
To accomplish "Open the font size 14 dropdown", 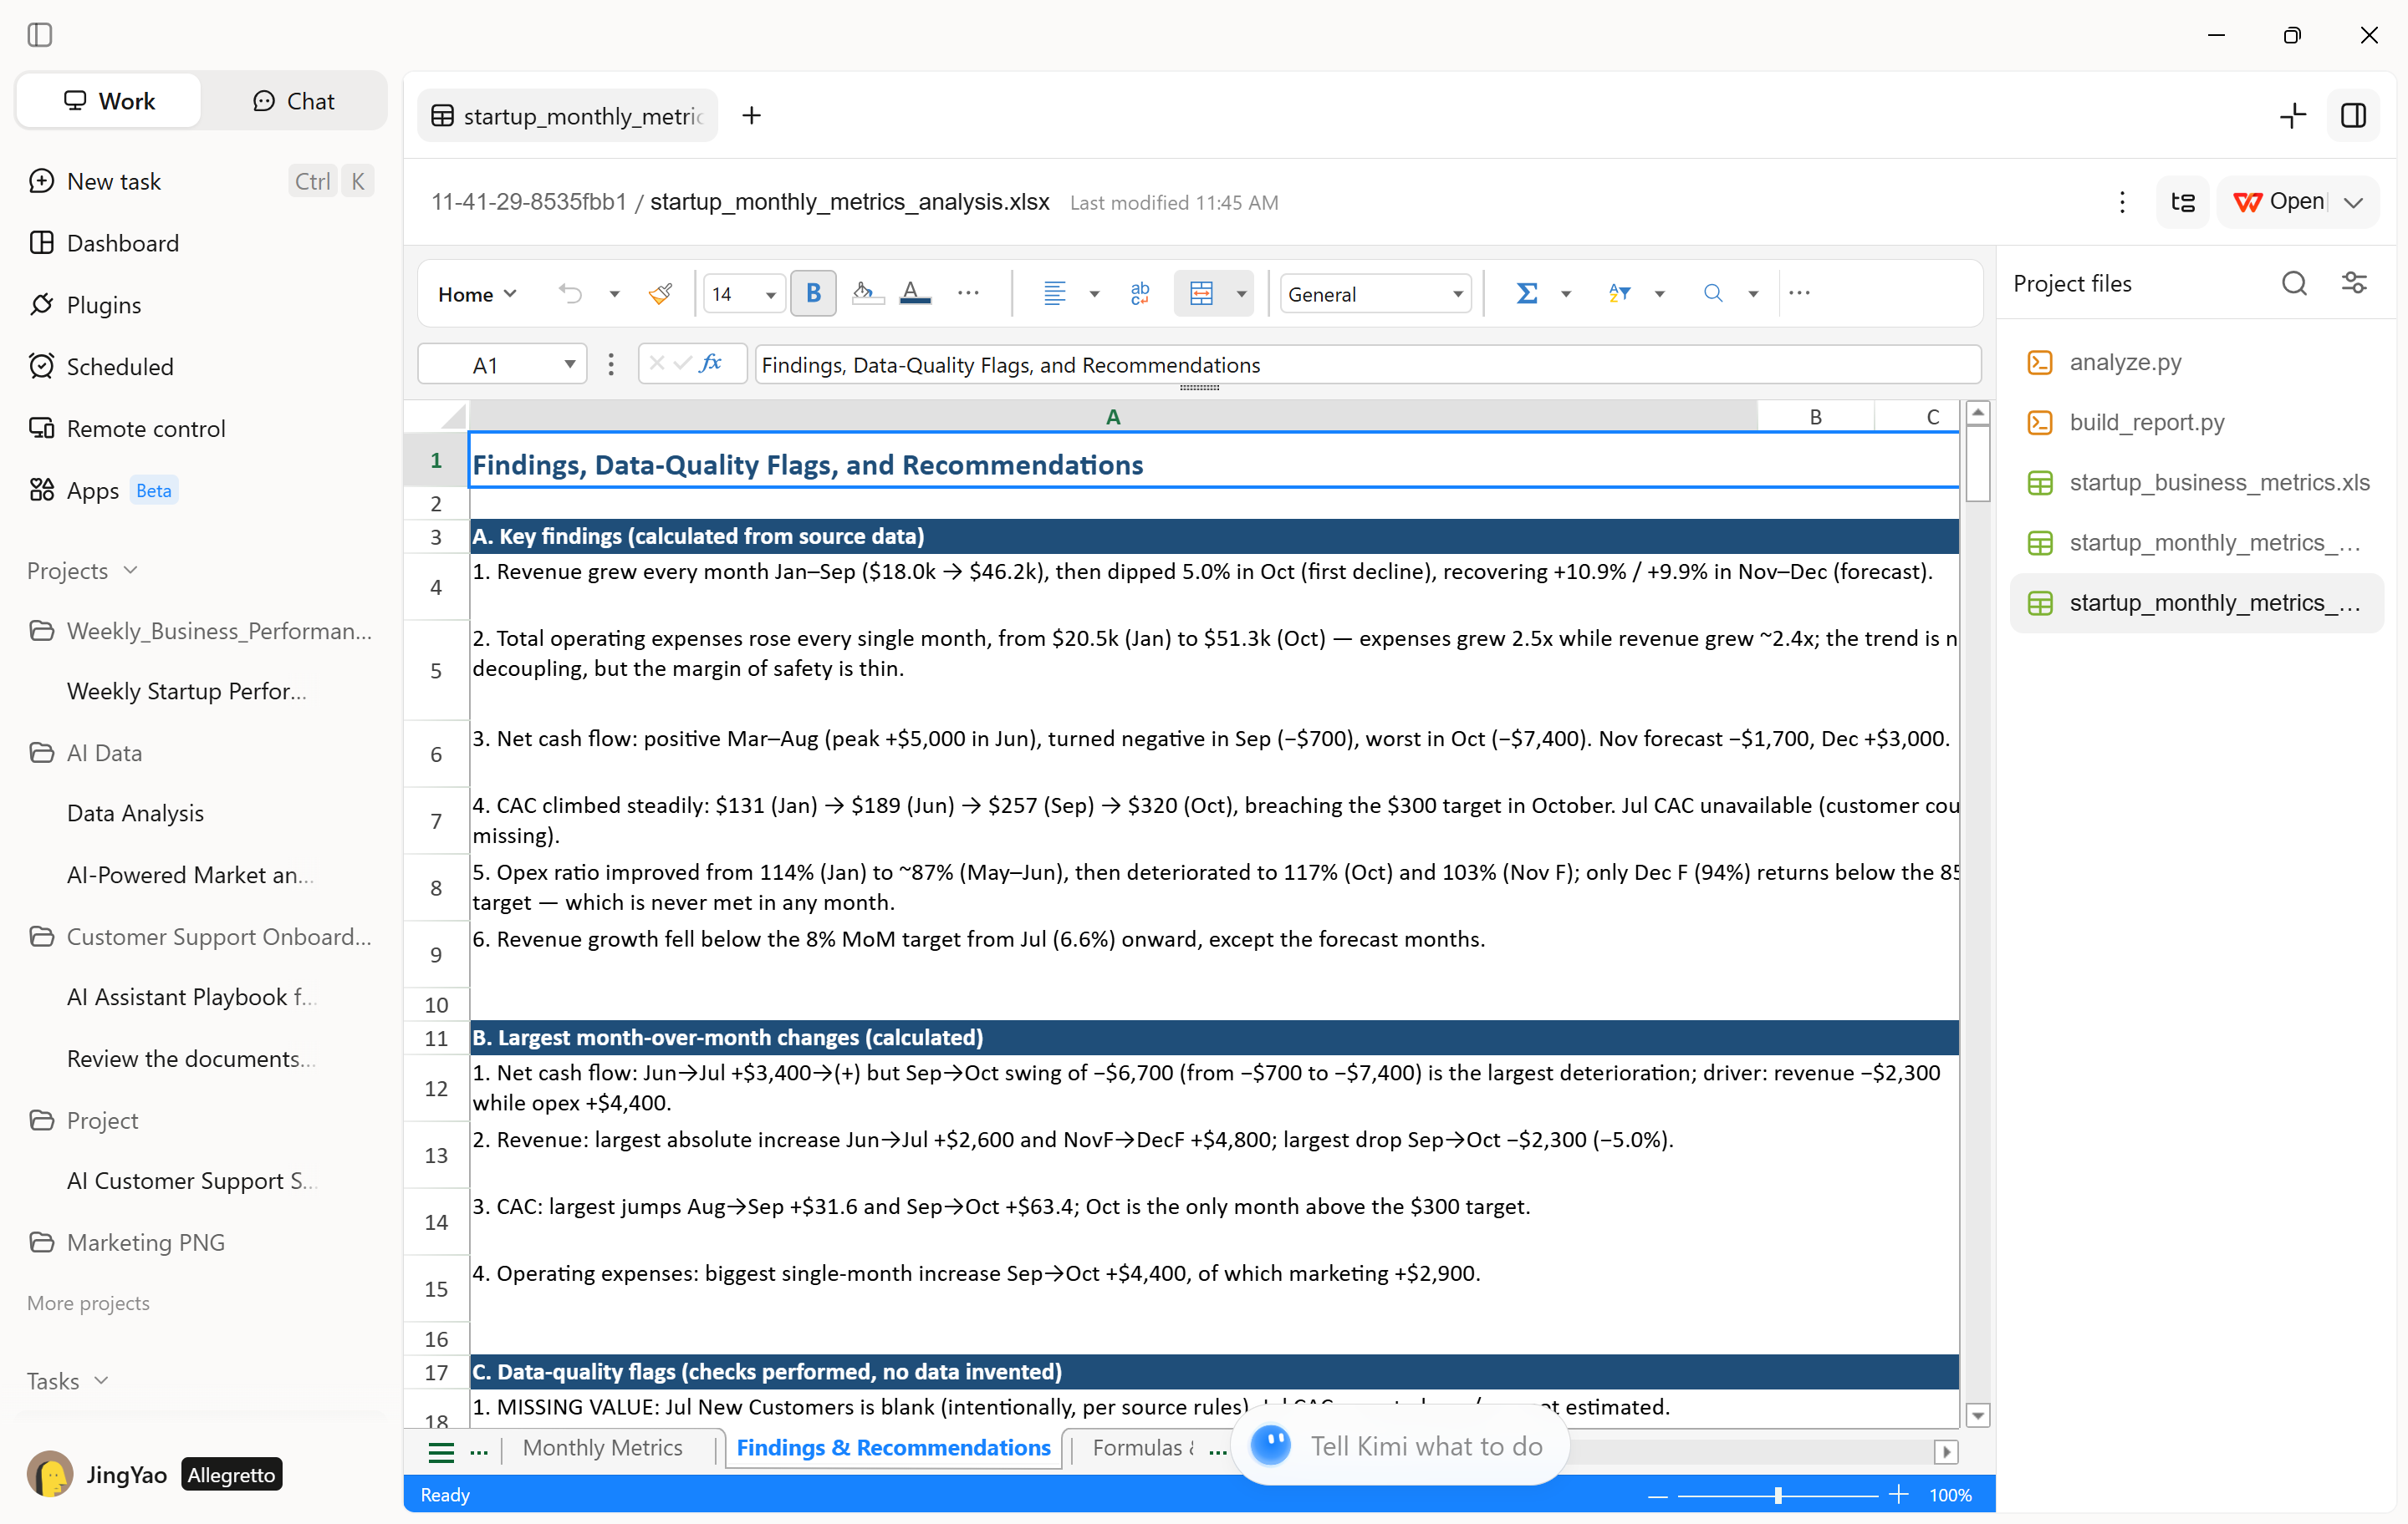I will [x=770, y=294].
